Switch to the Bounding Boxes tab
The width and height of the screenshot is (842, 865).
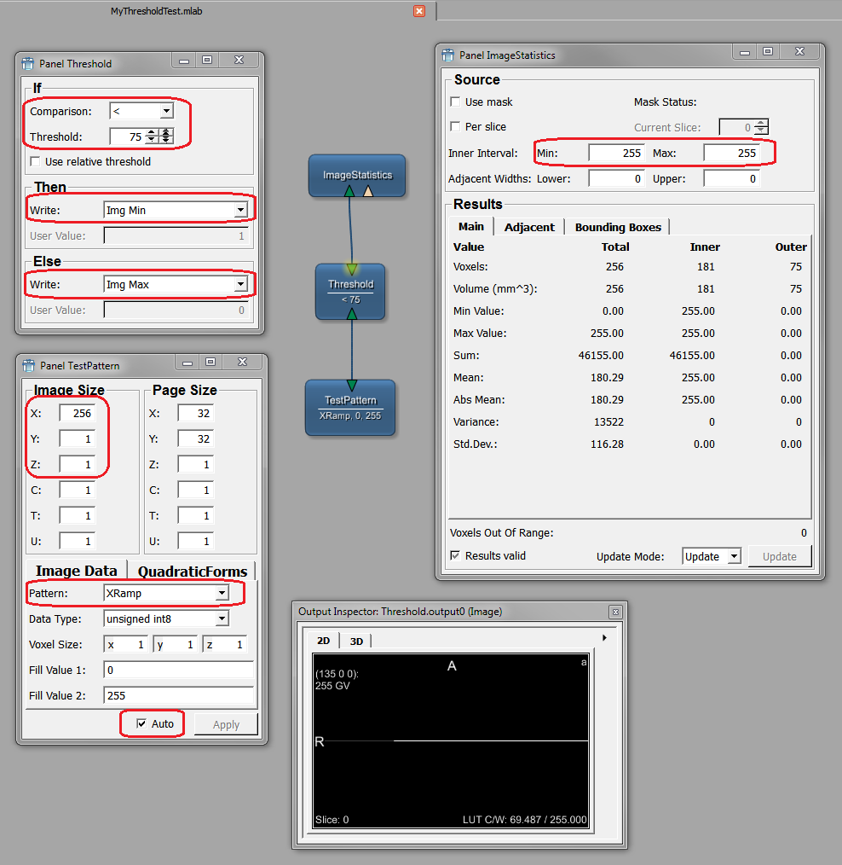coord(617,227)
